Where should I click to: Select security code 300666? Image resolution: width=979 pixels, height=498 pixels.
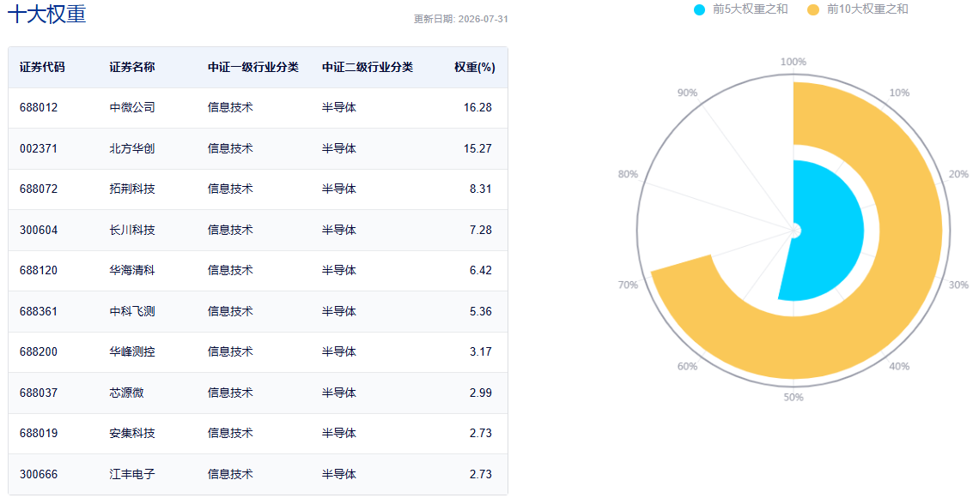[x=39, y=474]
